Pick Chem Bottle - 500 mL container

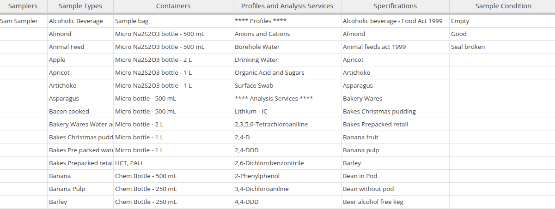coord(146,176)
